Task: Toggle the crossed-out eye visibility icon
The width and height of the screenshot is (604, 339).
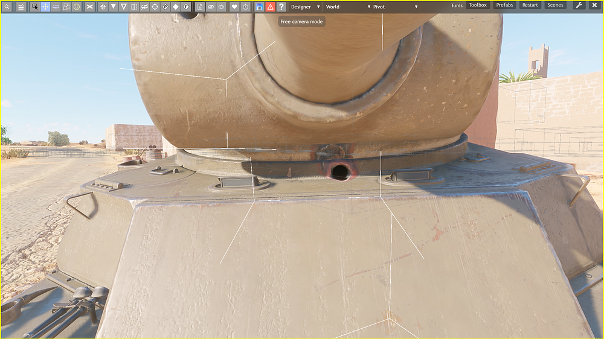Action: pos(210,7)
